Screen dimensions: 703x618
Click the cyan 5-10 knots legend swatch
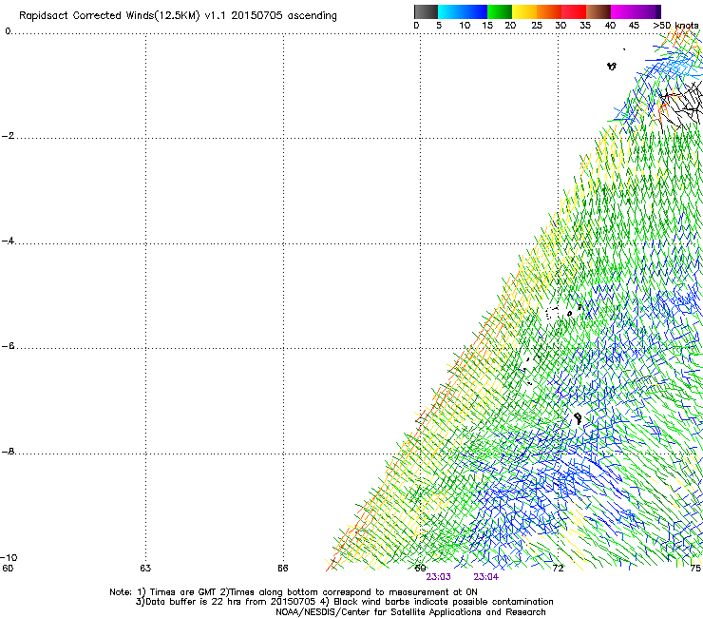pos(450,11)
